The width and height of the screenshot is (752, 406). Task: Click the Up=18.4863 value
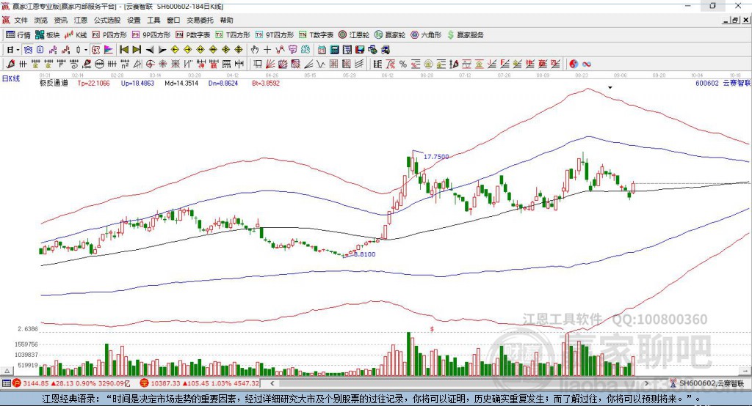pos(137,83)
